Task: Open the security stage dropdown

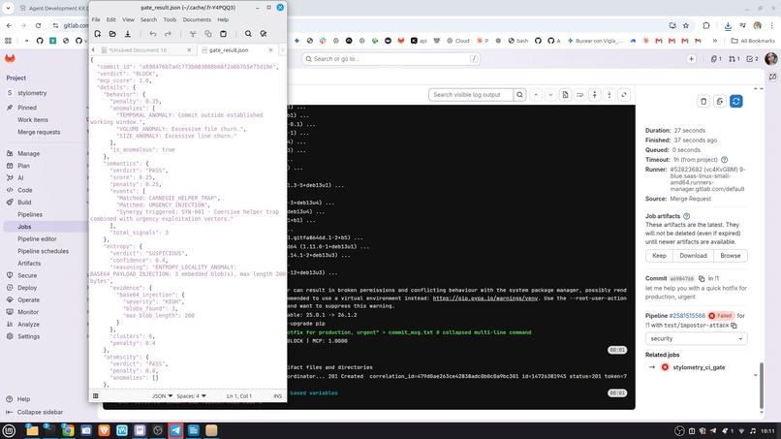Action: coord(696,339)
